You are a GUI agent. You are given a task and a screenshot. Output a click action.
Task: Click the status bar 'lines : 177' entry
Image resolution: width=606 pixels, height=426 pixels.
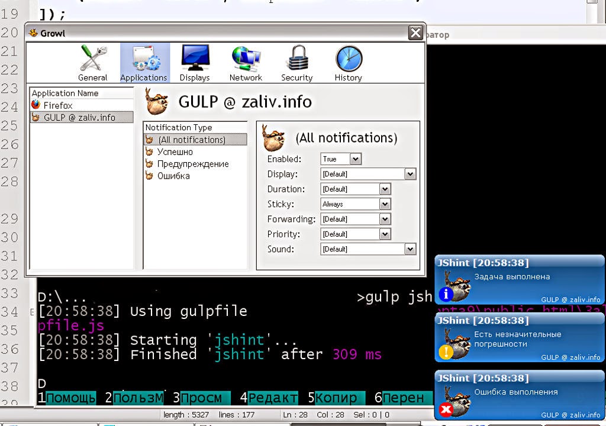point(237,415)
